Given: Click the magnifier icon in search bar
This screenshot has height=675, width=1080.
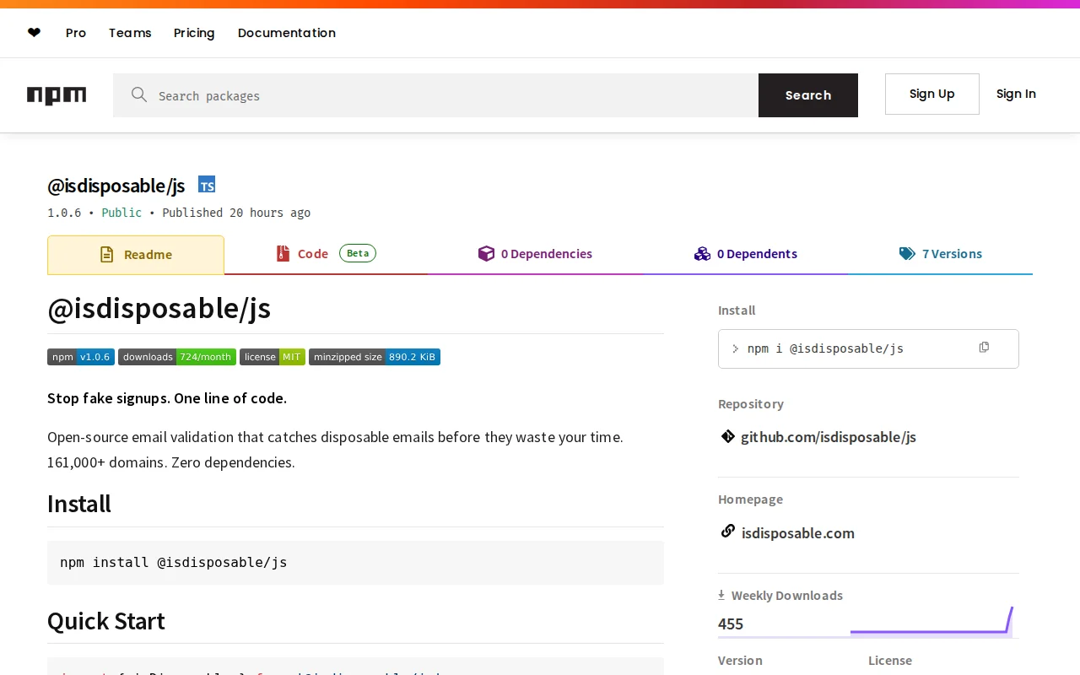Looking at the screenshot, I should pos(139,94).
